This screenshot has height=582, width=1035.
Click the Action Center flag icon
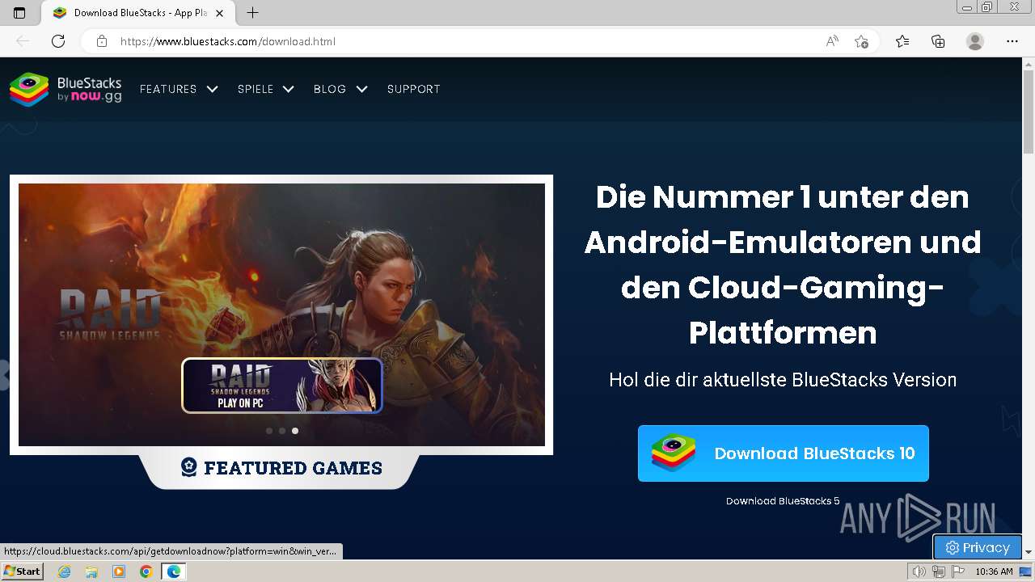click(x=958, y=571)
